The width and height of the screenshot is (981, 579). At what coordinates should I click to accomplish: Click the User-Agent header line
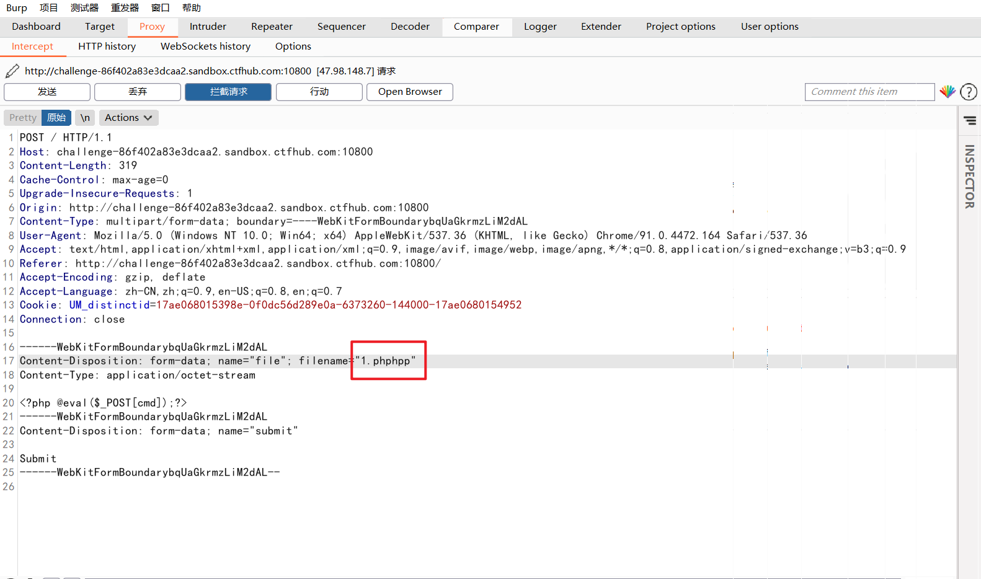point(413,236)
